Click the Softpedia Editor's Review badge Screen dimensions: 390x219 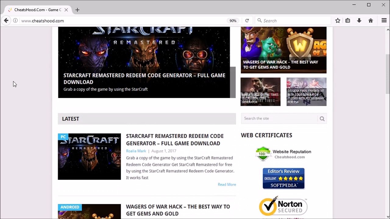point(284,179)
